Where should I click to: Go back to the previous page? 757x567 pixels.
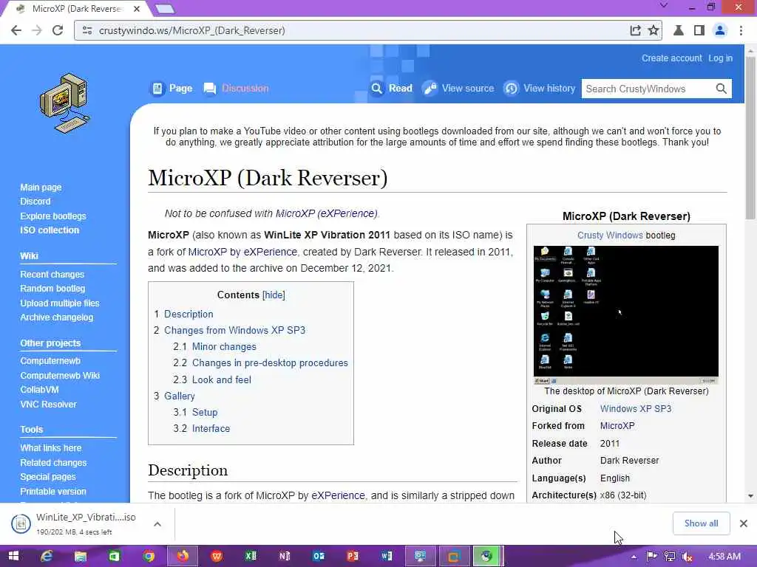coord(16,30)
